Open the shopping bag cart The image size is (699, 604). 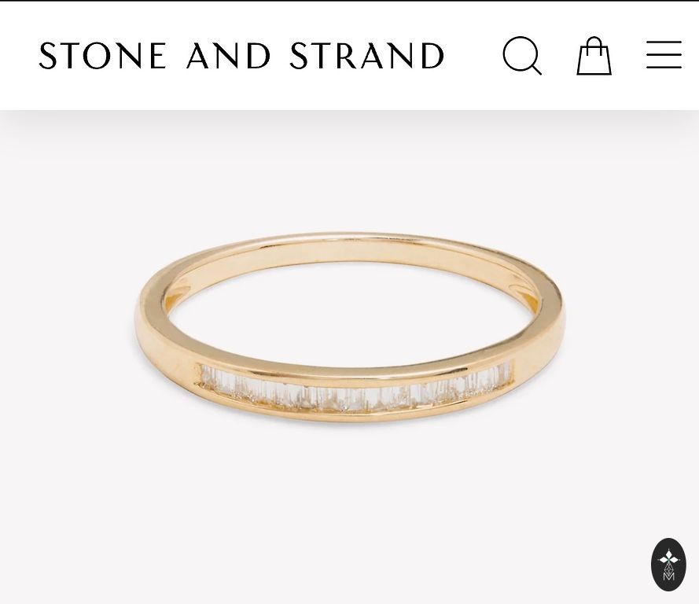point(594,56)
